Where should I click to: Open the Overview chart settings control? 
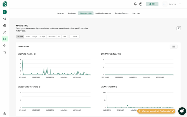tap(173, 47)
